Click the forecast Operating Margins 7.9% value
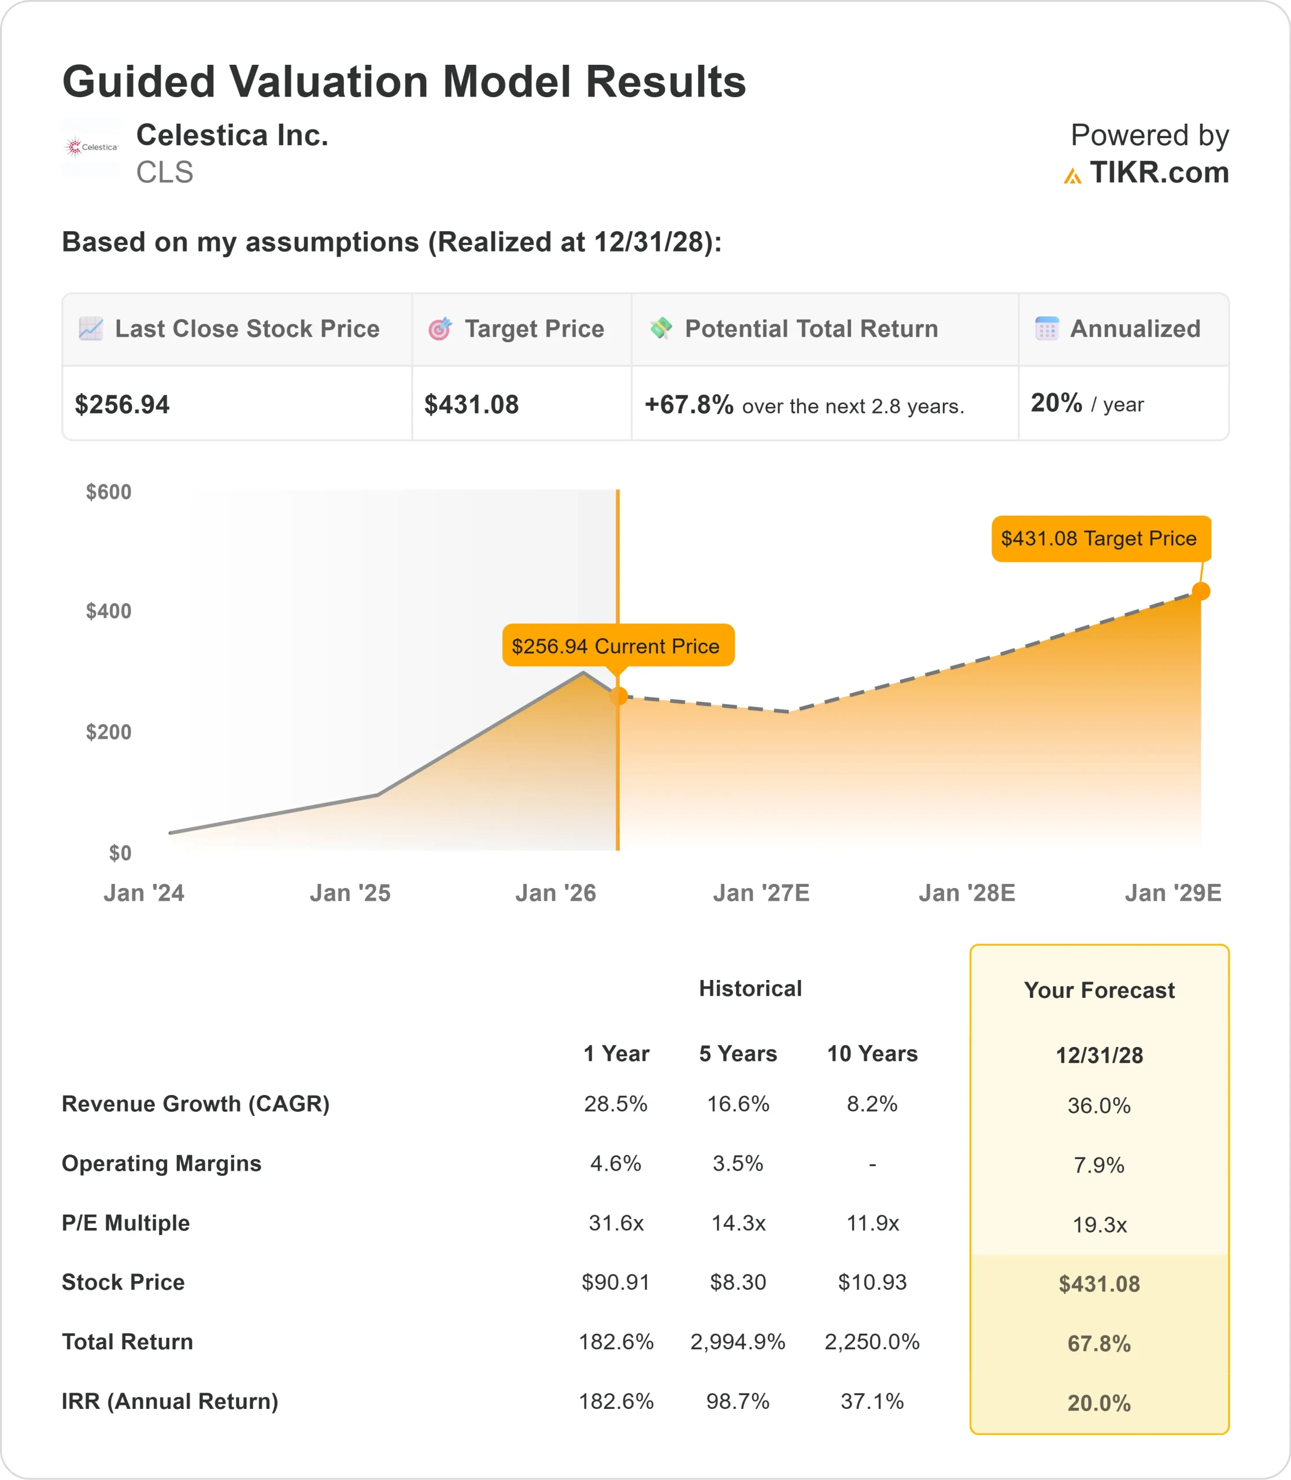 tap(1098, 1165)
